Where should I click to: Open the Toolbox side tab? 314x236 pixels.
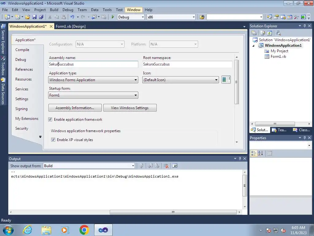pos(3,66)
